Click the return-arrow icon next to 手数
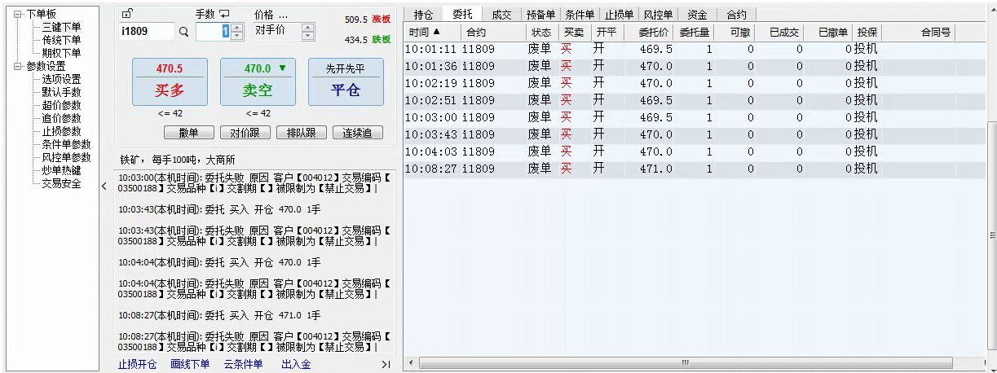The image size is (997, 373). (225, 14)
